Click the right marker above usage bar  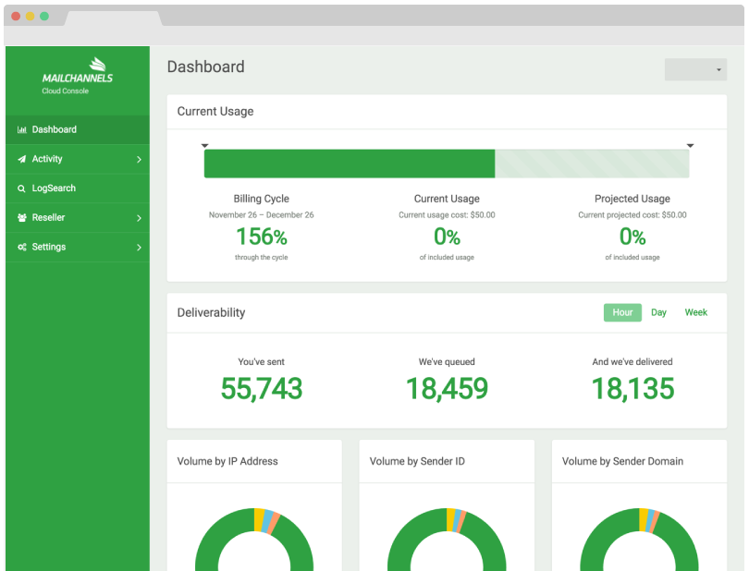coord(690,146)
